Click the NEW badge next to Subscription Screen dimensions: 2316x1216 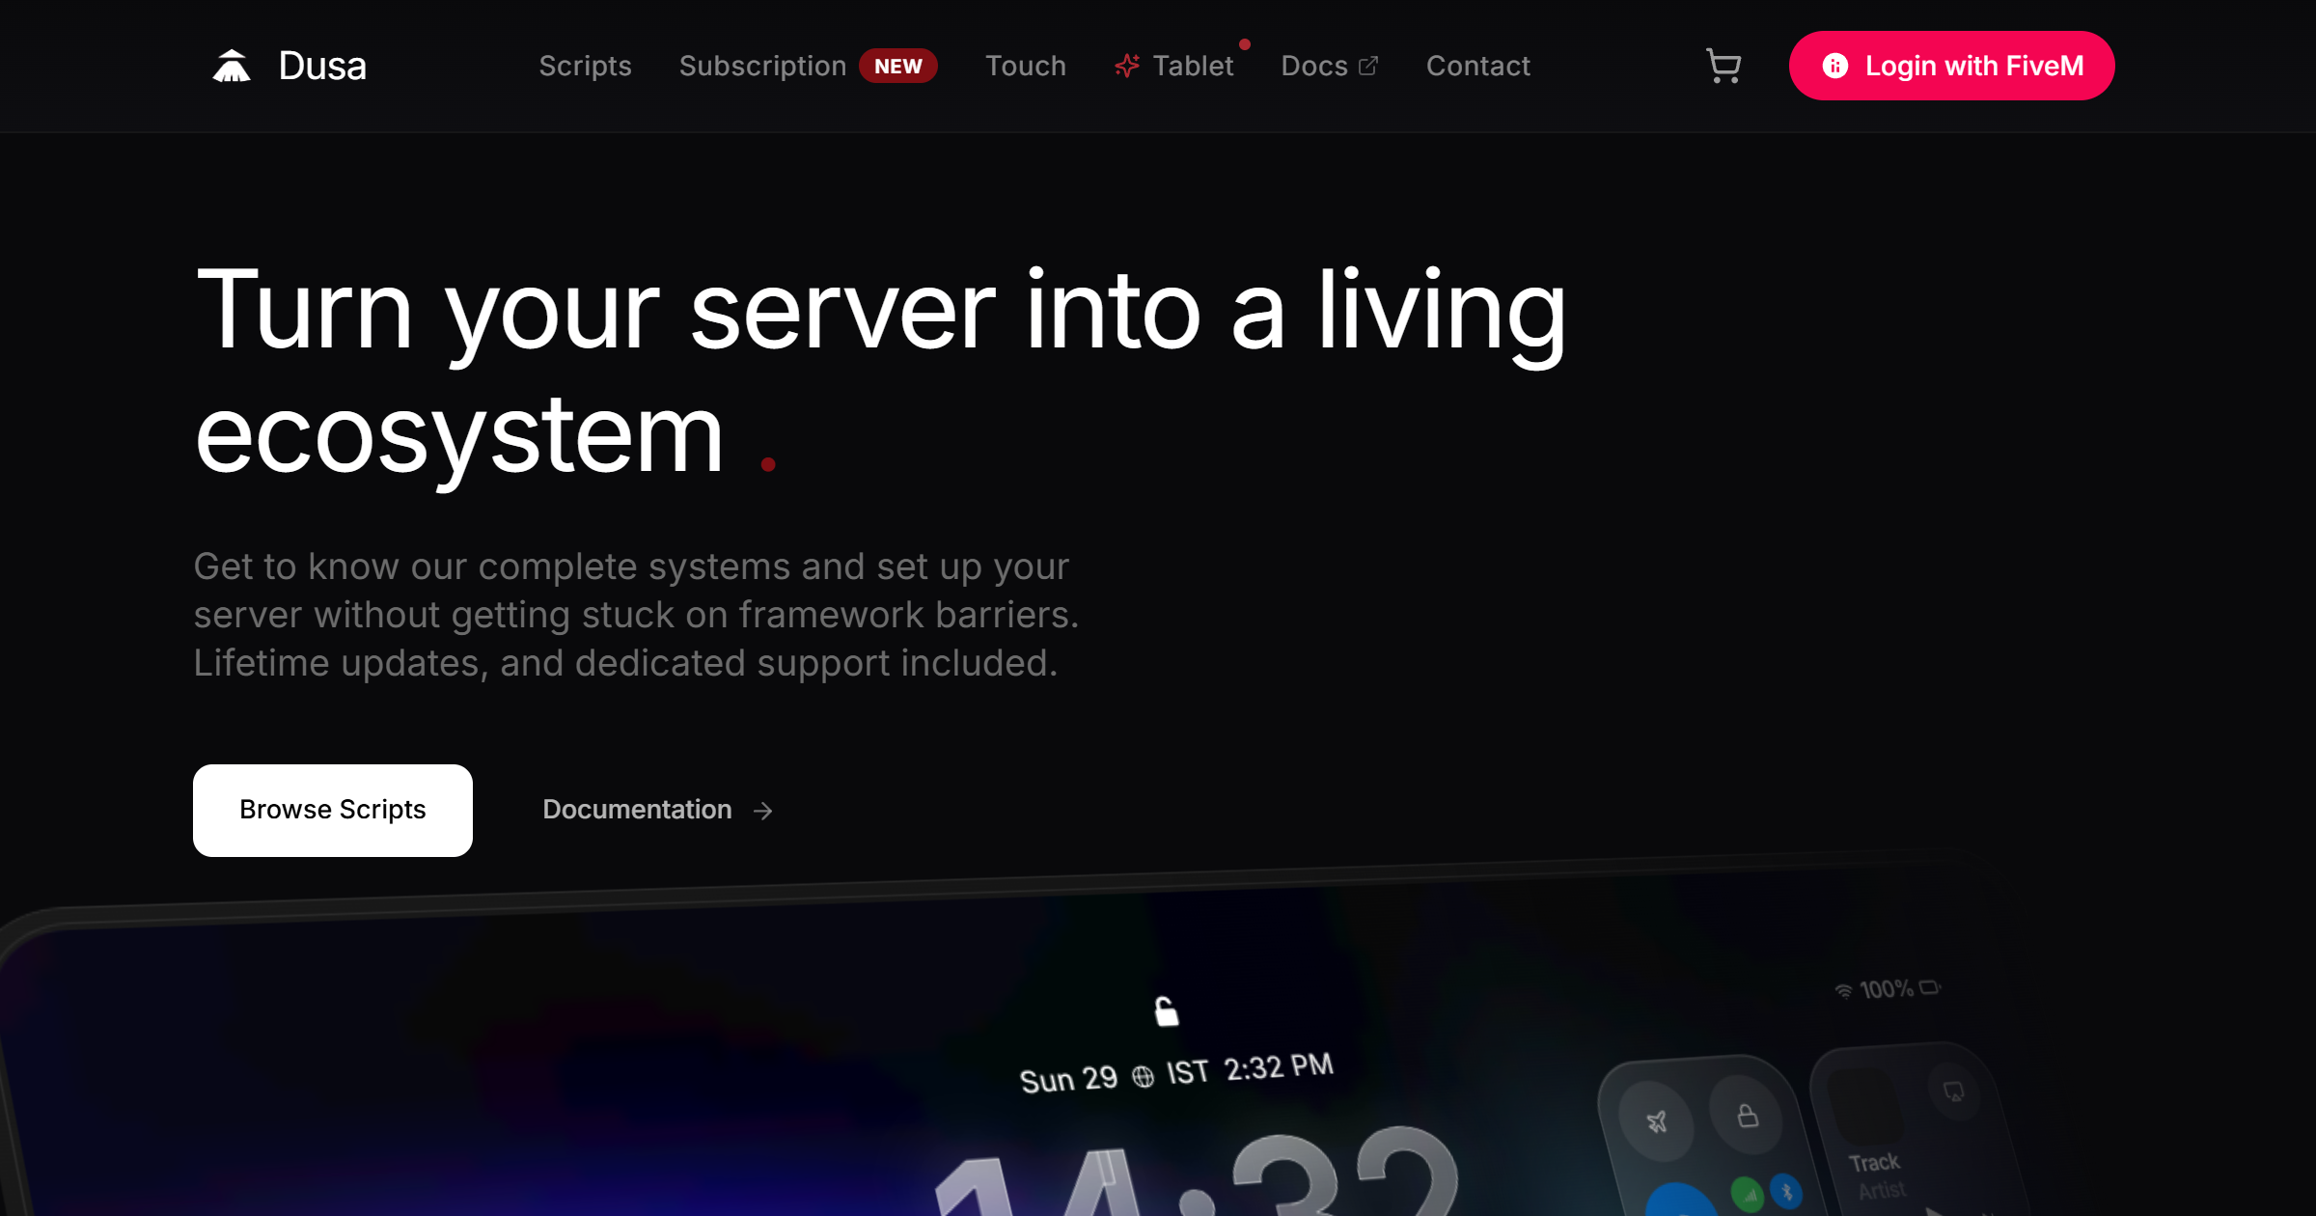click(898, 66)
